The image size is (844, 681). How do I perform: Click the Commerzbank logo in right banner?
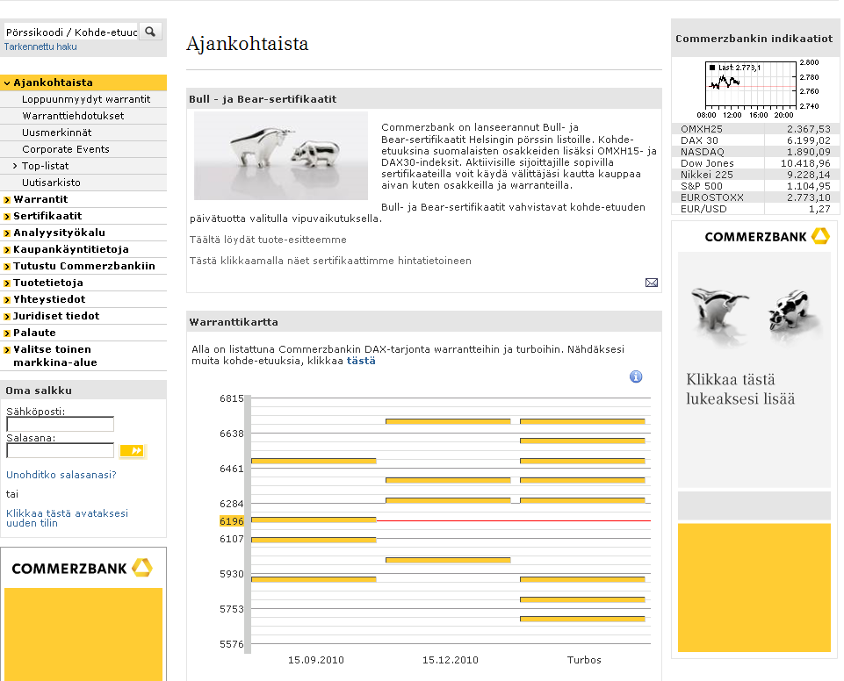pos(767,237)
